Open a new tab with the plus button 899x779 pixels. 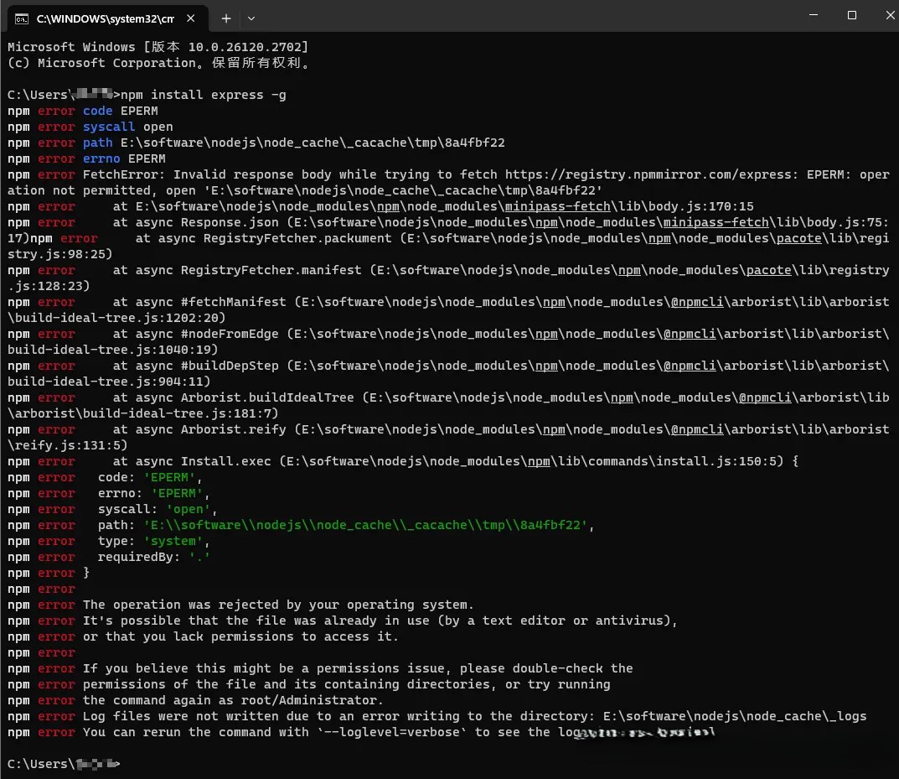click(226, 18)
